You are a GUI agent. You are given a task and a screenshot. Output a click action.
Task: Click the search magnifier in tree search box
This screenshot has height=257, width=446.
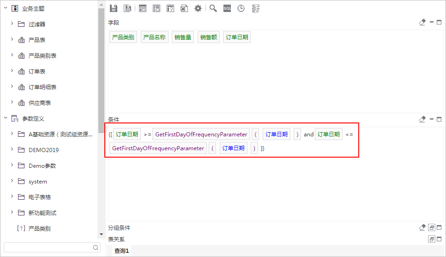click(x=96, y=247)
